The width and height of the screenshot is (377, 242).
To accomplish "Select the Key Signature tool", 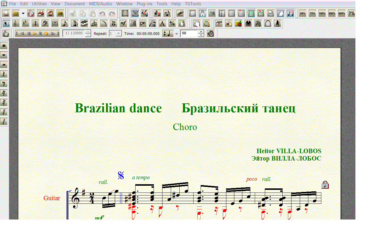I will [26, 23].
